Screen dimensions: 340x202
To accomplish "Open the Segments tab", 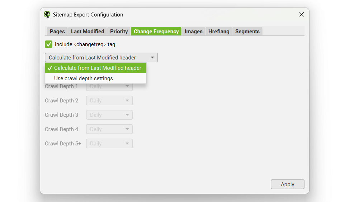I will pos(247,32).
